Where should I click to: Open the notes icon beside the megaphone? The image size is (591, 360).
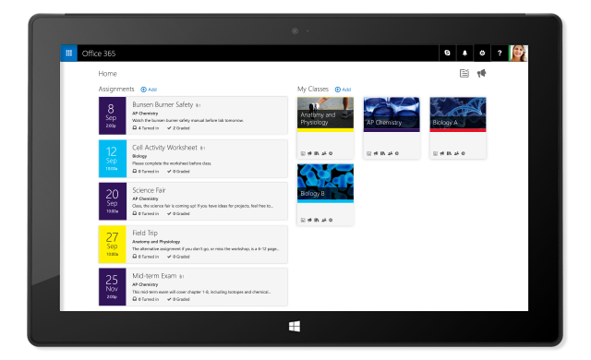[x=464, y=74]
